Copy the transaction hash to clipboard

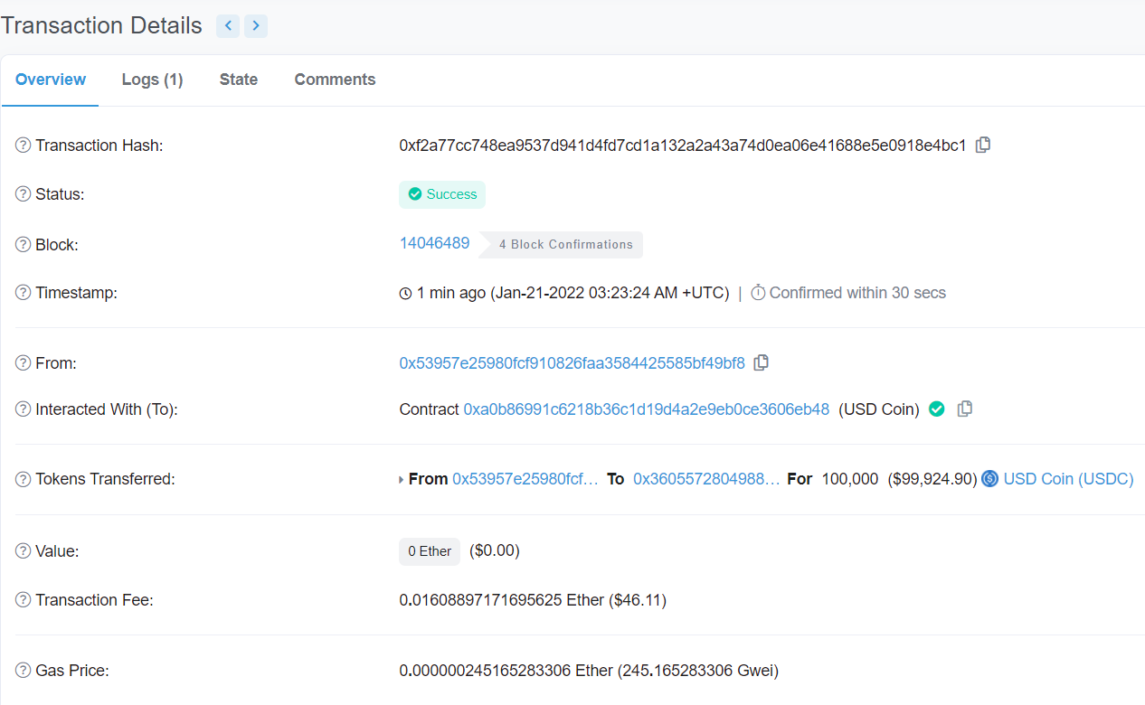point(983,145)
